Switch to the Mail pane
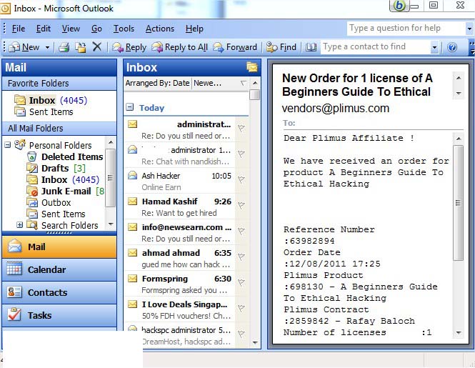This screenshot has height=368, width=475. tap(59, 247)
